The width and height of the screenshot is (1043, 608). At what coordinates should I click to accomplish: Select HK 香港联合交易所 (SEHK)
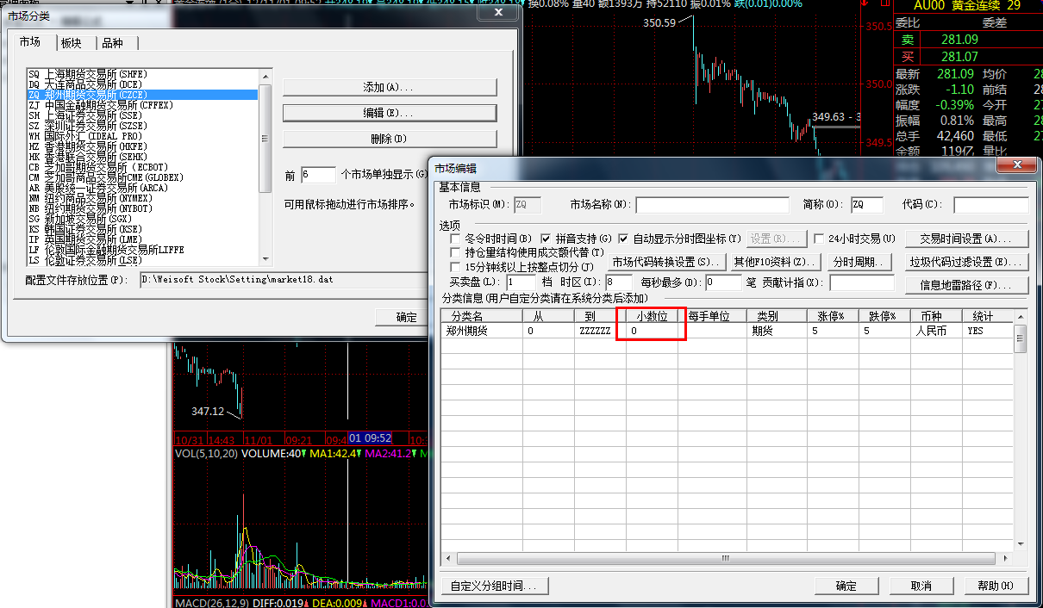click(142, 157)
